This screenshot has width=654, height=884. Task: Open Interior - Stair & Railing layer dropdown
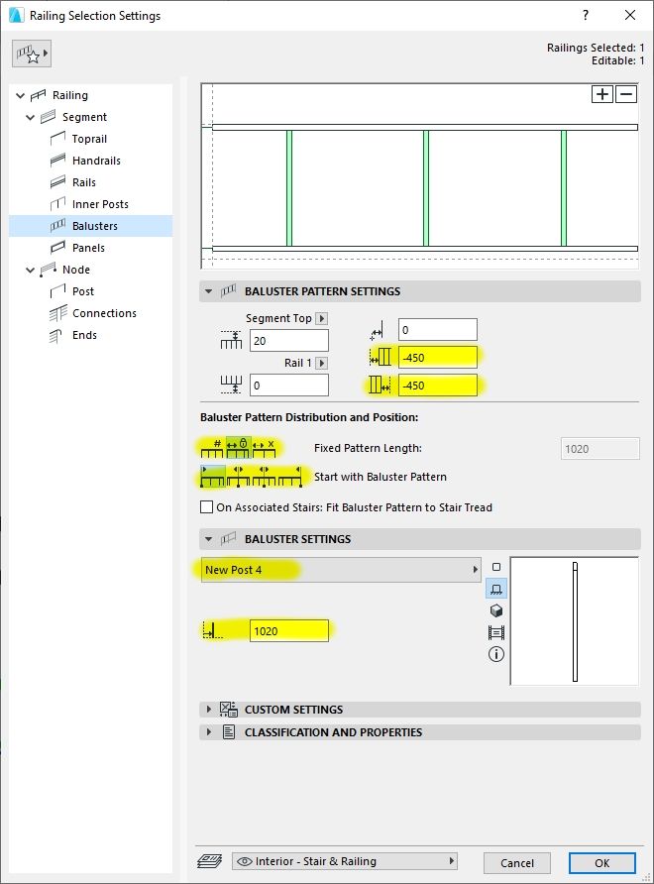(x=345, y=861)
